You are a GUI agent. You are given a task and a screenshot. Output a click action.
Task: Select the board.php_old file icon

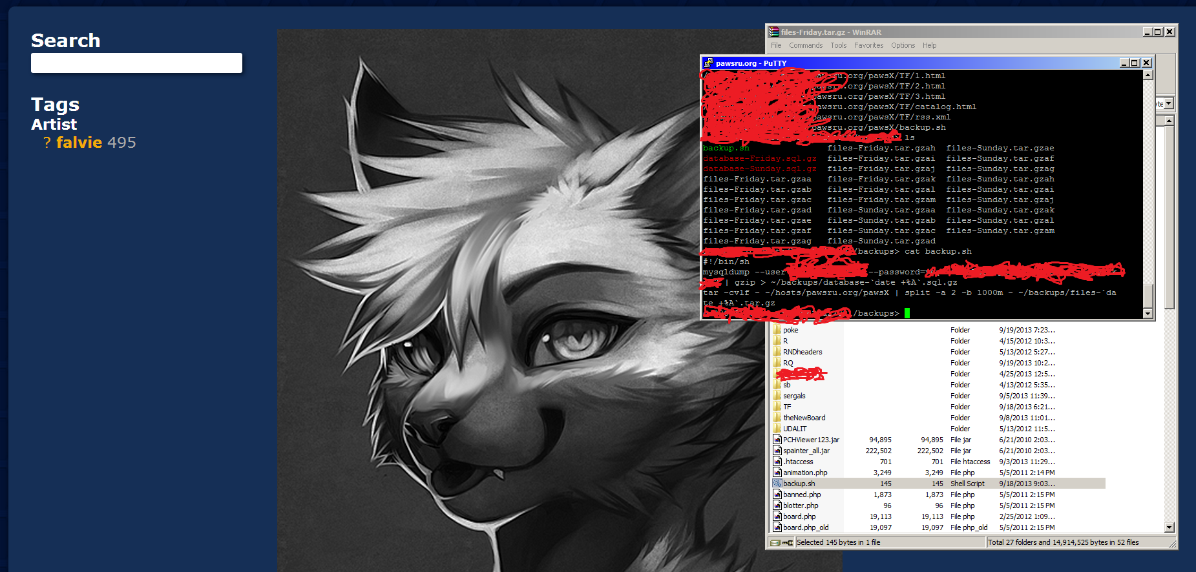pos(777,527)
